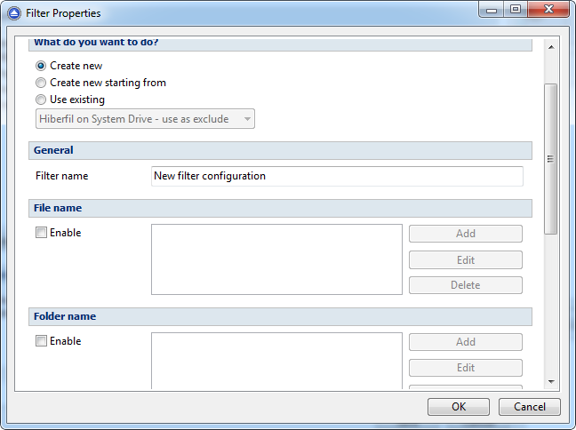Confirm with the OK button
576x430 pixels.
pos(459,407)
